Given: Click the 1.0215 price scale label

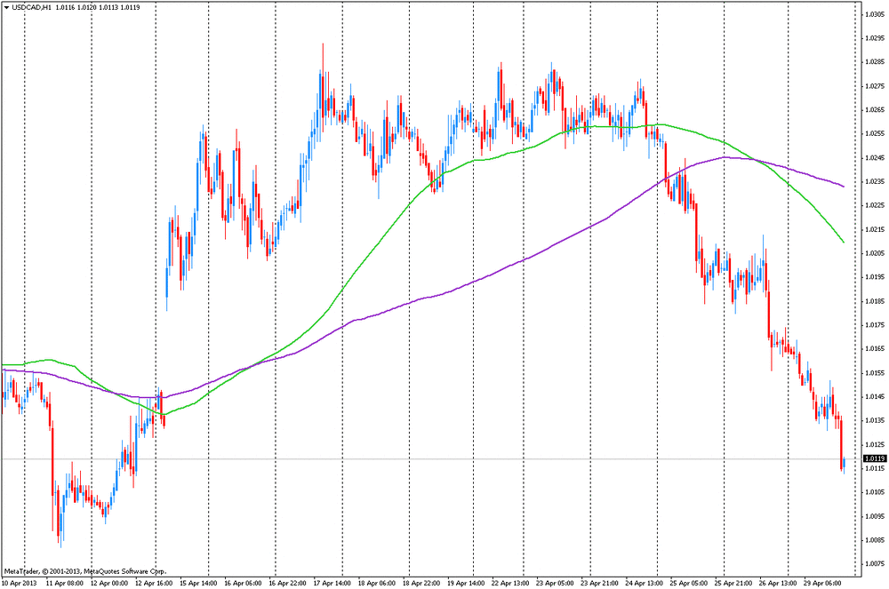Looking at the screenshot, I should (x=876, y=229).
